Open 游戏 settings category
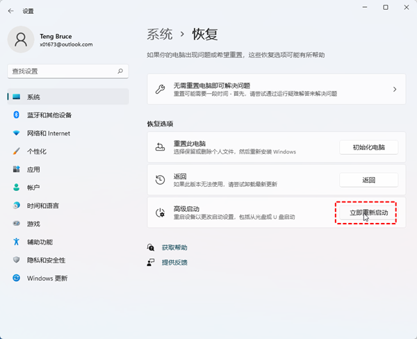Viewport: 417px width, 339px height. (68, 224)
